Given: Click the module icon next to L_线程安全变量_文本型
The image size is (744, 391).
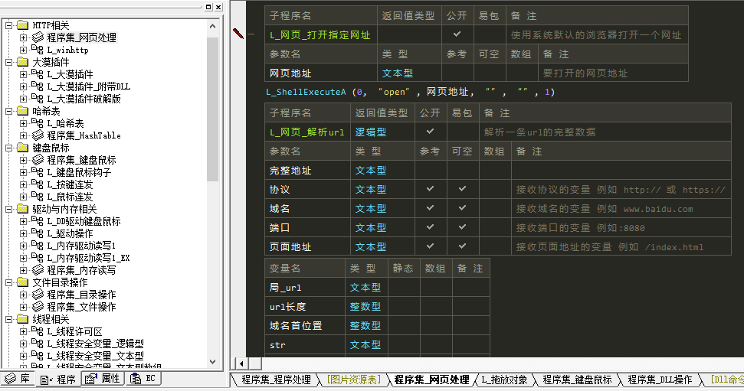Looking at the screenshot, I should coord(38,356).
